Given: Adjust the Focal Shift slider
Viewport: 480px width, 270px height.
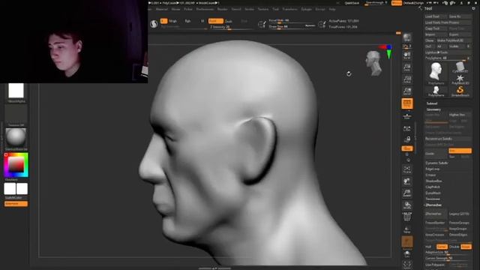Looking at the screenshot, I should point(292,21).
